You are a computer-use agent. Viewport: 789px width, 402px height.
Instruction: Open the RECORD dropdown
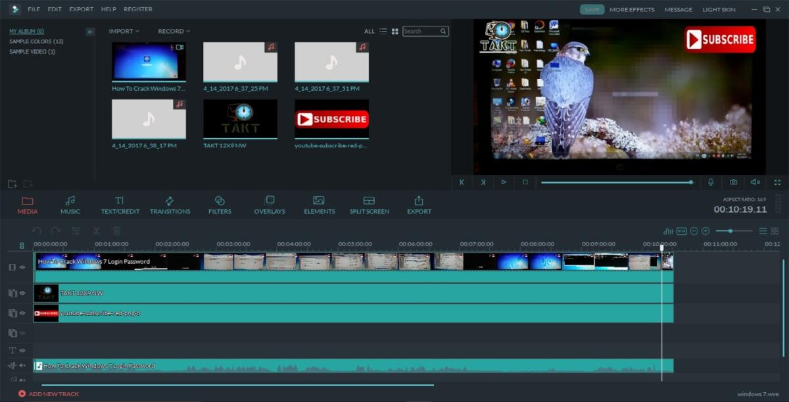click(x=172, y=30)
